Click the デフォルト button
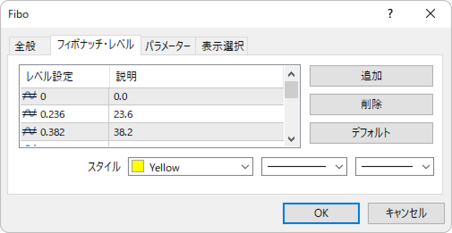This screenshot has height=233, width=452. [x=371, y=133]
